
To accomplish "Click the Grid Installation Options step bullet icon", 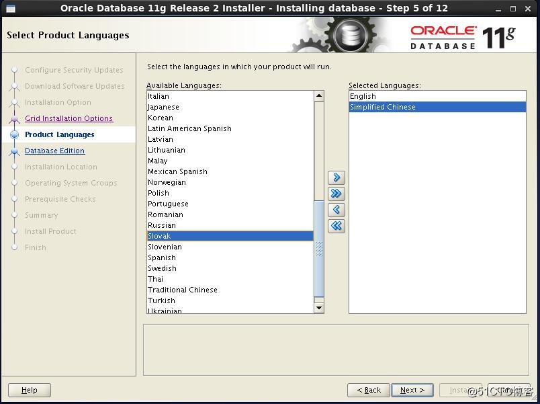I will 15,118.
